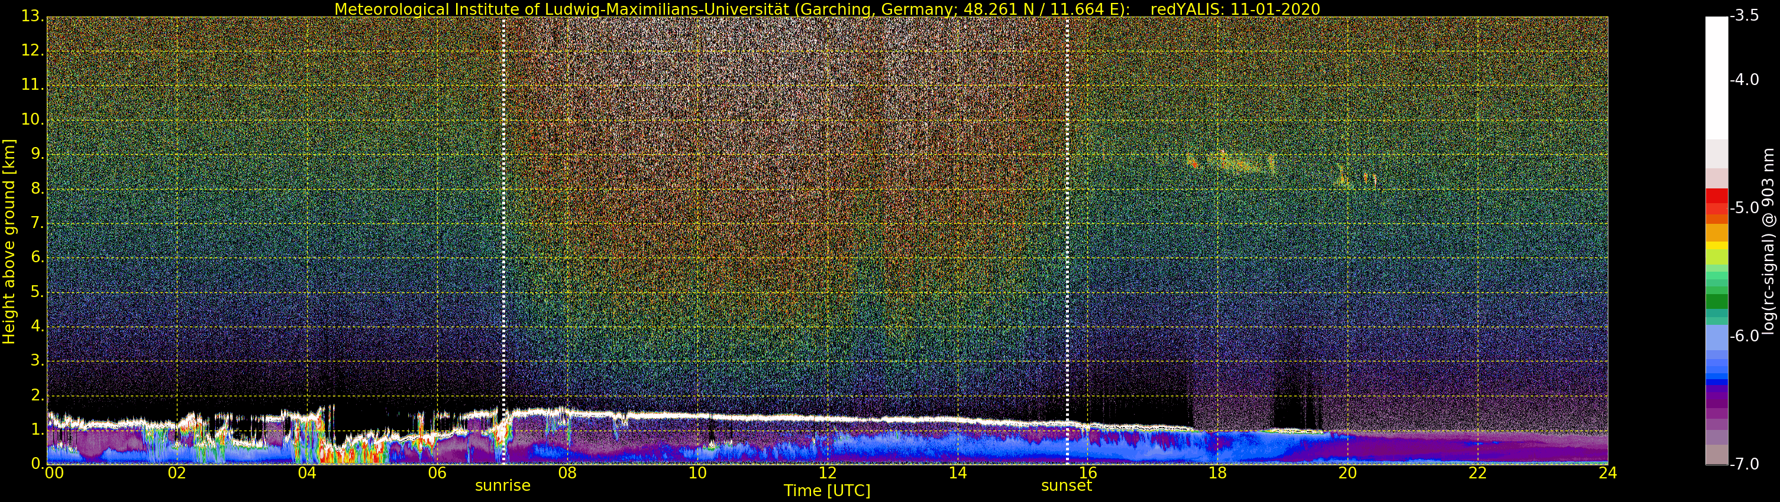Image resolution: width=1780 pixels, height=502 pixels.
Task: Click the x-axis tick label '22'
Action: [1477, 472]
